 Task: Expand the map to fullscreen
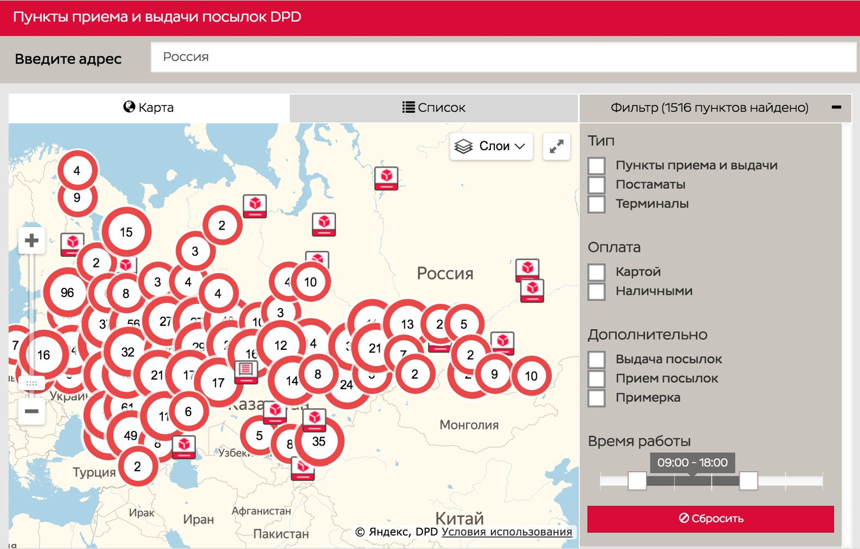click(556, 146)
